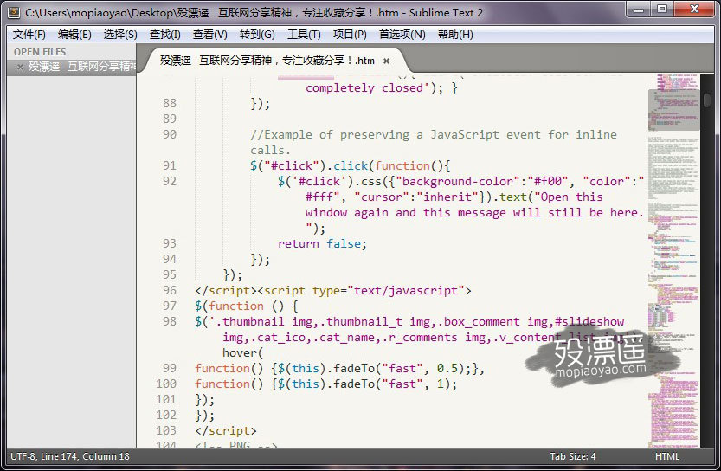Open the 转到(G) menu
721x471 pixels.
point(257,35)
